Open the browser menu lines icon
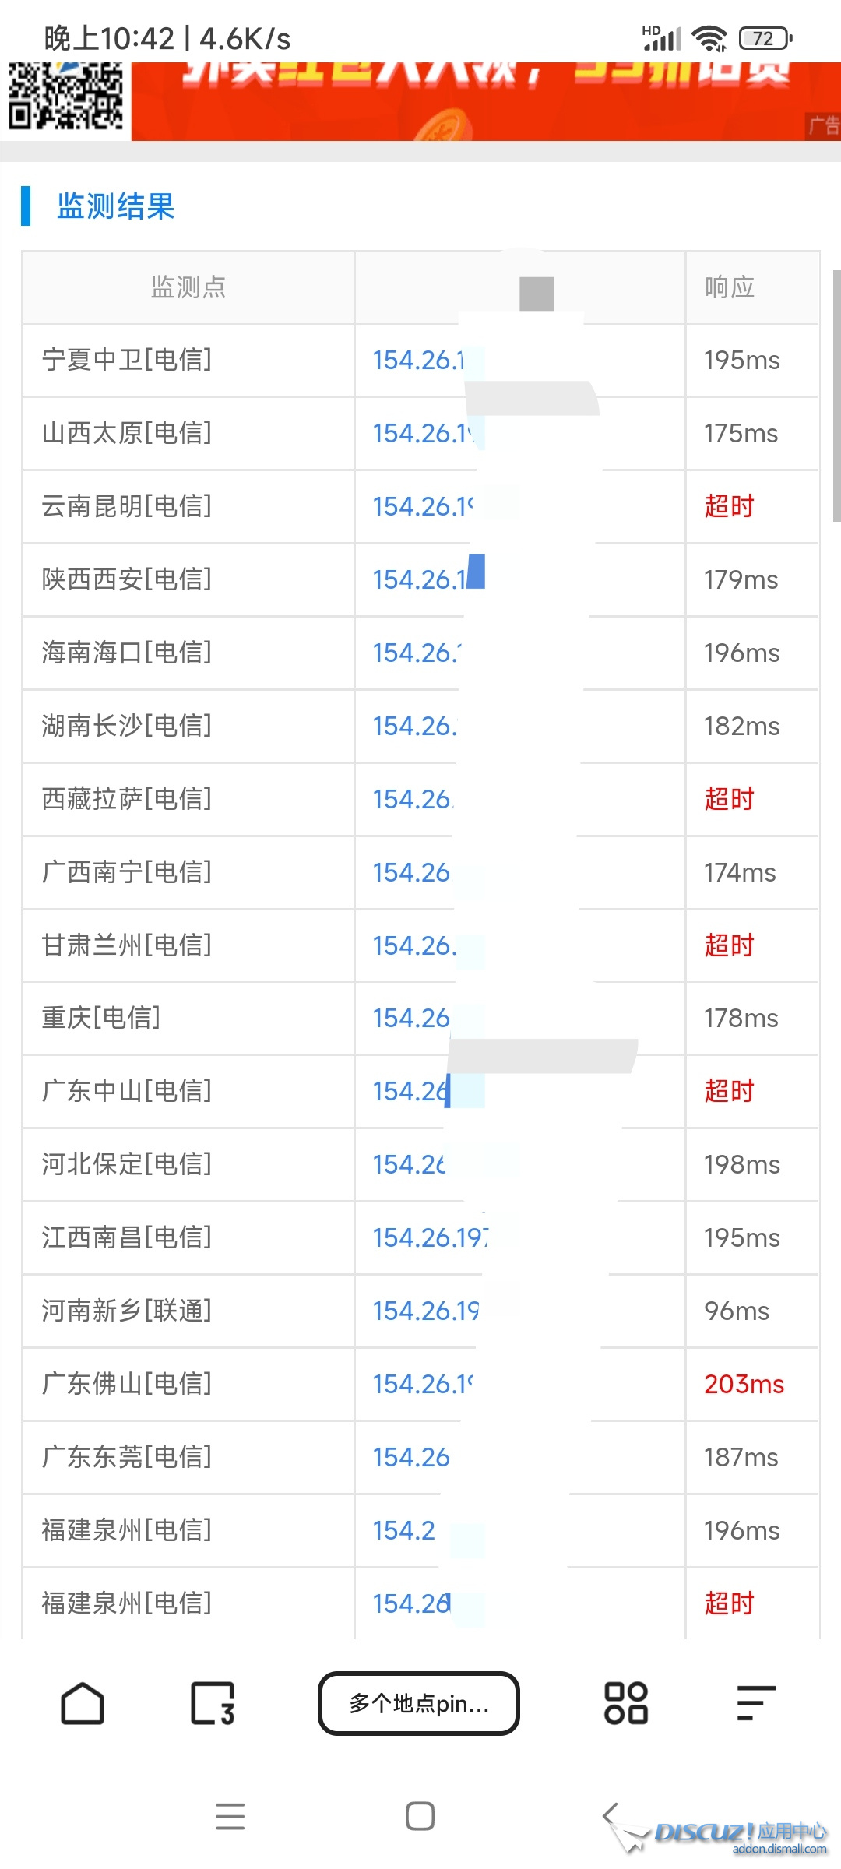 (756, 1704)
